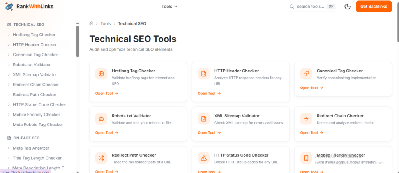Click the On-Page SEO document icon in sidebar
The height and width of the screenshot is (173, 399).
[9, 138]
